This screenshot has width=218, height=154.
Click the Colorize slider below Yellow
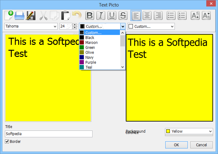click(189, 135)
